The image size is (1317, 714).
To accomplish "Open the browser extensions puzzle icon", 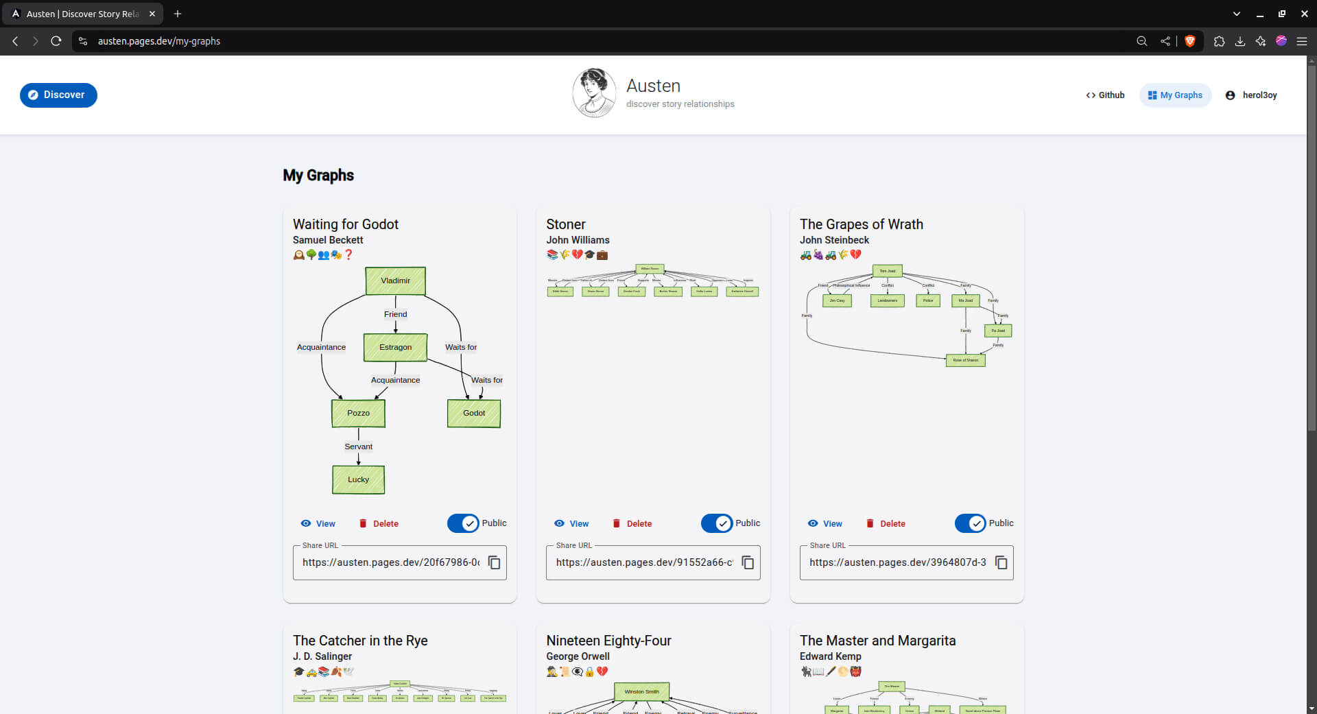I will (x=1219, y=41).
